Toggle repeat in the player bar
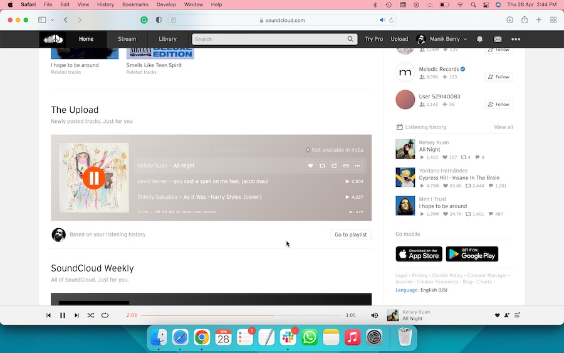 pos(105,315)
